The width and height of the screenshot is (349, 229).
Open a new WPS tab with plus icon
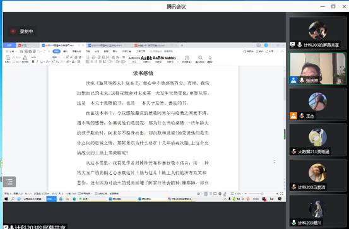[182, 45]
